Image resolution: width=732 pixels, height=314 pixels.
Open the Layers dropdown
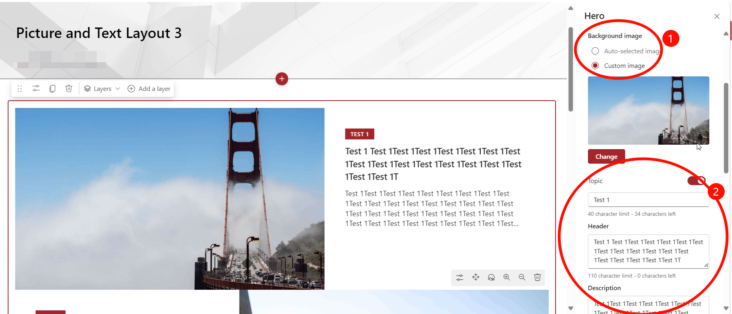[x=102, y=89]
